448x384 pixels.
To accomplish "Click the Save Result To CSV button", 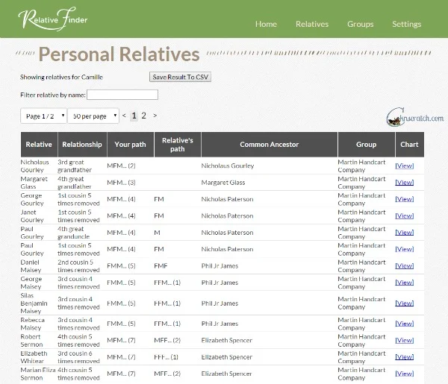I will tap(180, 77).
